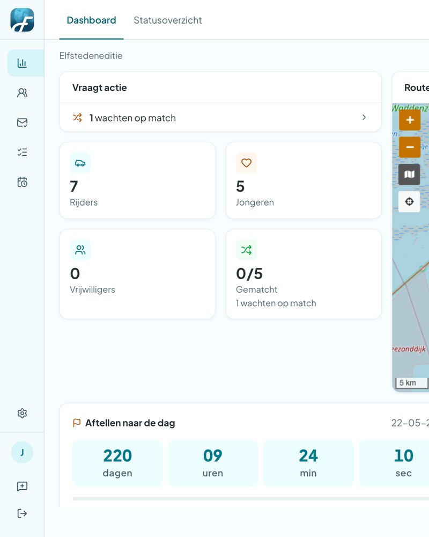The width and height of the screenshot is (429, 537).
Task: Open the users icon in sidebar
Action: pos(22,93)
